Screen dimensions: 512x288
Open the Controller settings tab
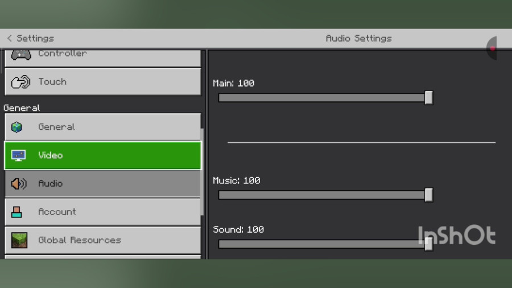pyautogui.click(x=103, y=58)
